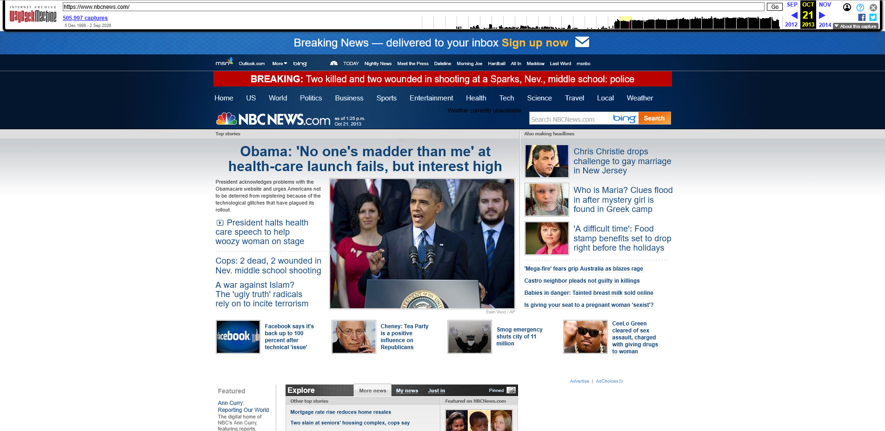885x431 pixels.
Task: Go to previous capture with the left arrow
Action: pyautogui.click(x=794, y=15)
